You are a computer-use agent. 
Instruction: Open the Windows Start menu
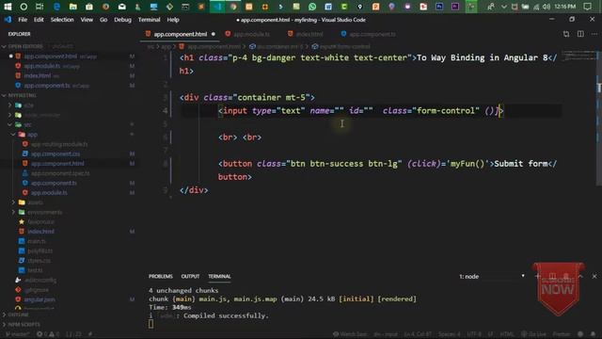click(x=8, y=7)
